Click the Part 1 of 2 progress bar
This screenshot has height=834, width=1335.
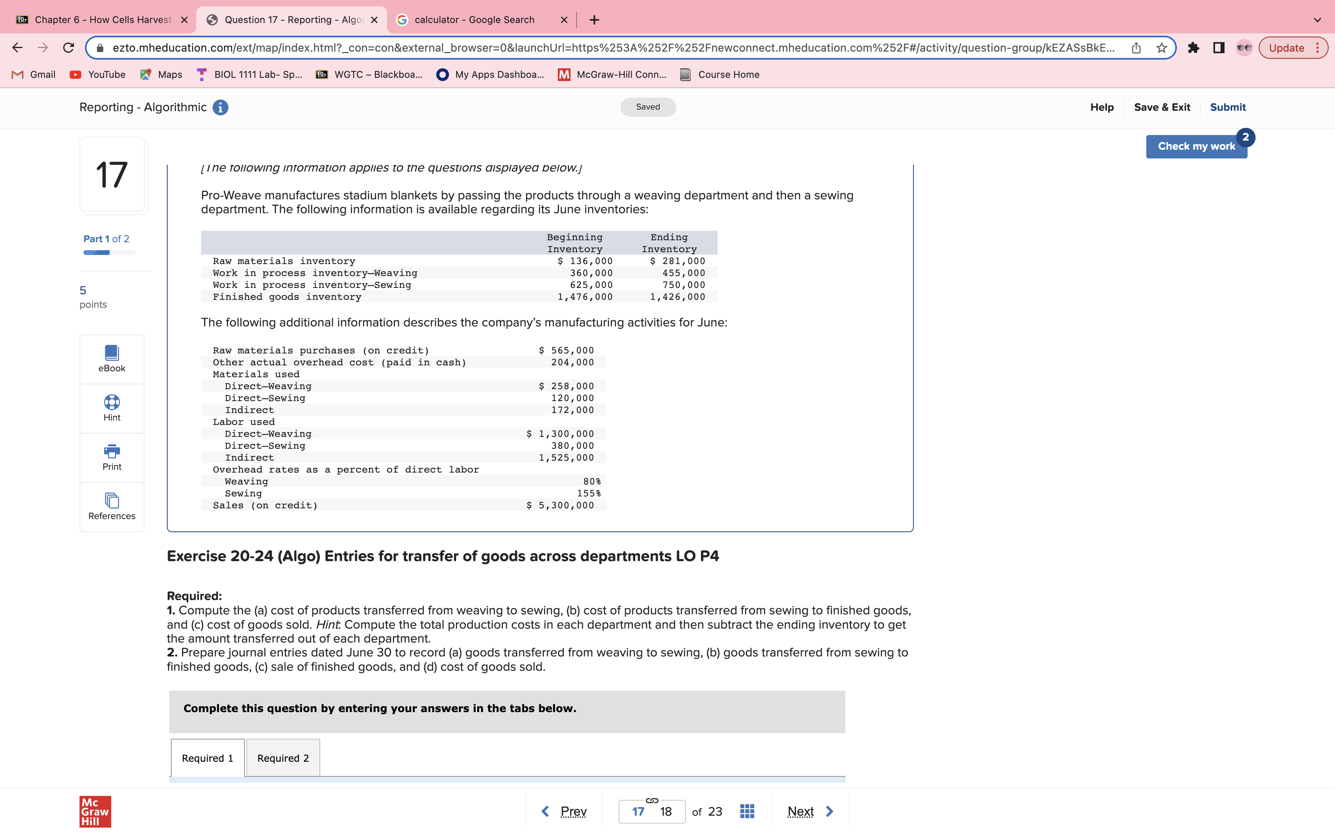click(x=109, y=253)
